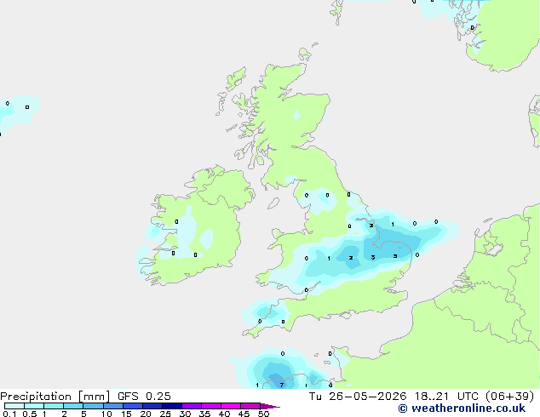Viewport: 540px width, 417px height.
Task: Click the 'Precipitation [mm]' title text
Action: pos(55,397)
